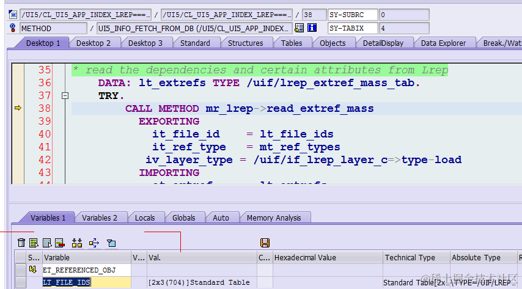Click the [2x3(704)]Standard Table value cell
The image size is (522, 289).
[202, 282]
